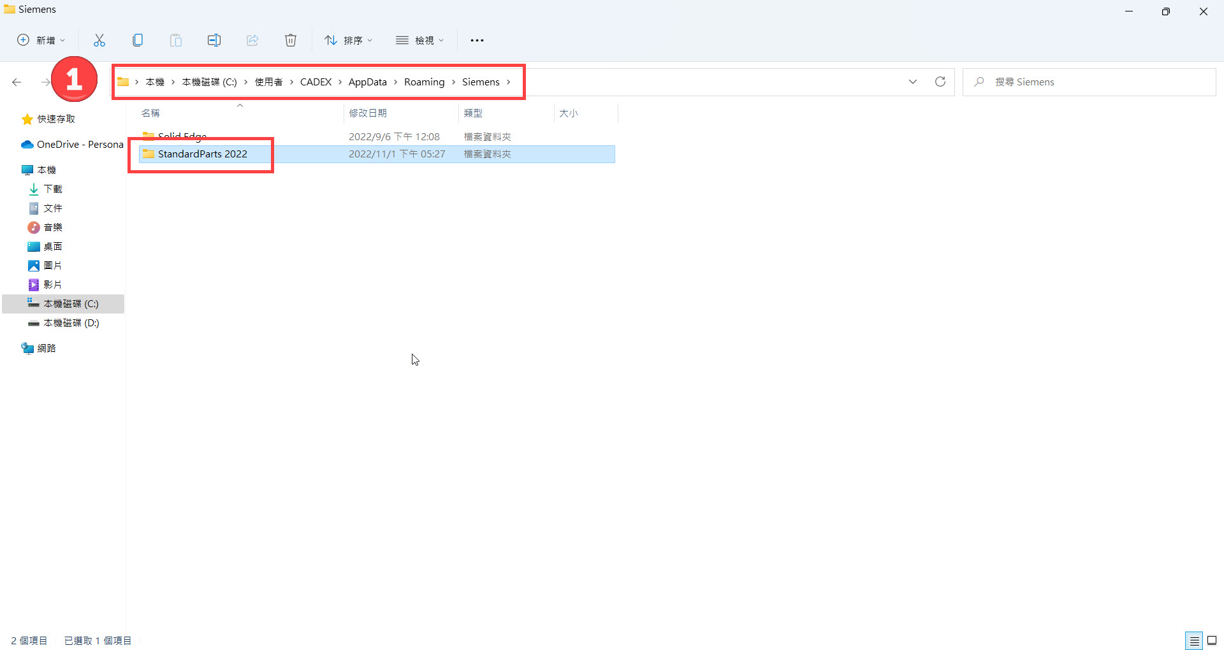Open the 檢視 (View) dropdown

point(420,40)
